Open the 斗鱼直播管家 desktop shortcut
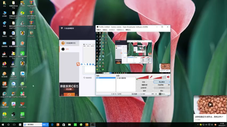The height and width of the screenshot is (127, 227). click(x=4, y=105)
